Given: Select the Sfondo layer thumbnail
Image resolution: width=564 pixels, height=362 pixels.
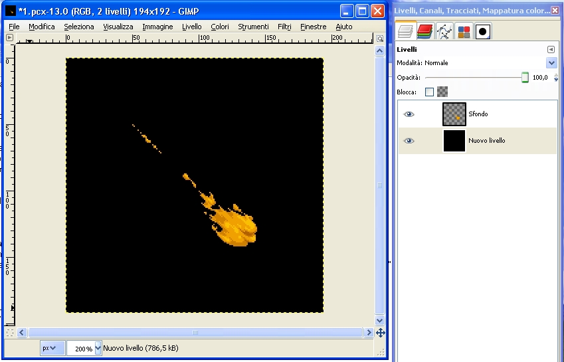Looking at the screenshot, I should pos(454,114).
